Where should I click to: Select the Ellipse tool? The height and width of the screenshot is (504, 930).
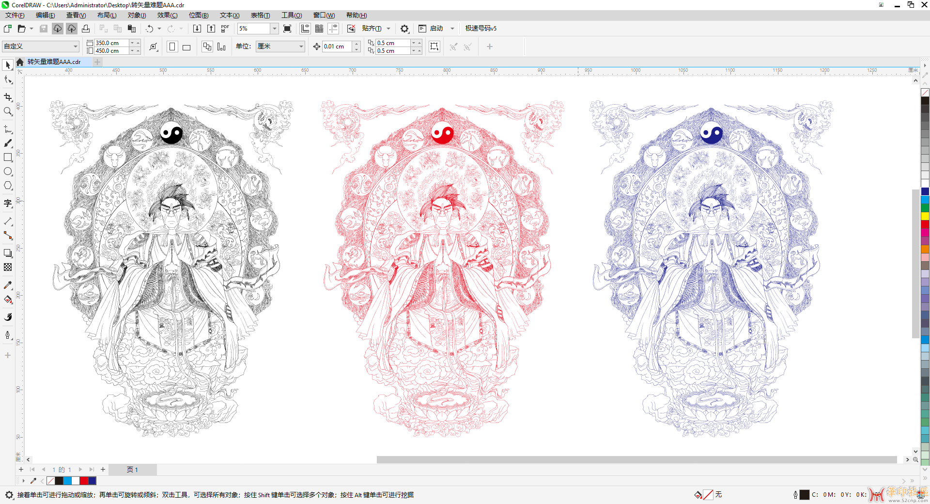point(8,172)
